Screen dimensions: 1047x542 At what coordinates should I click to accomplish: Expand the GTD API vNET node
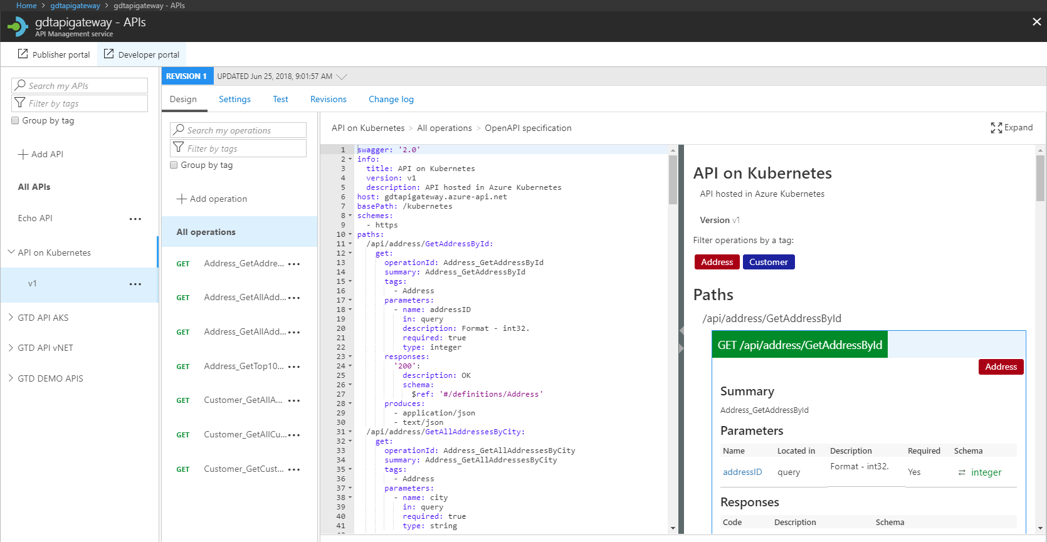[11, 347]
